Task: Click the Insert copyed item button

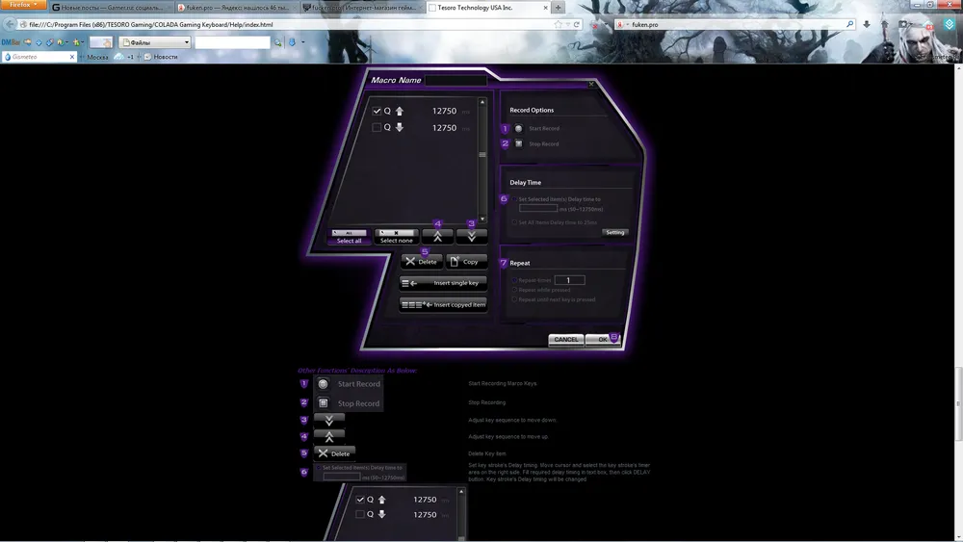Action: point(444,304)
